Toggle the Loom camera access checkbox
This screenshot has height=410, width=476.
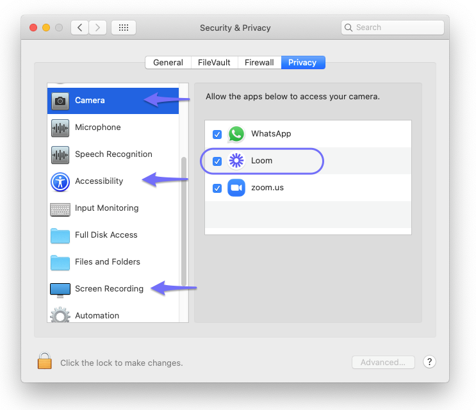coord(217,161)
